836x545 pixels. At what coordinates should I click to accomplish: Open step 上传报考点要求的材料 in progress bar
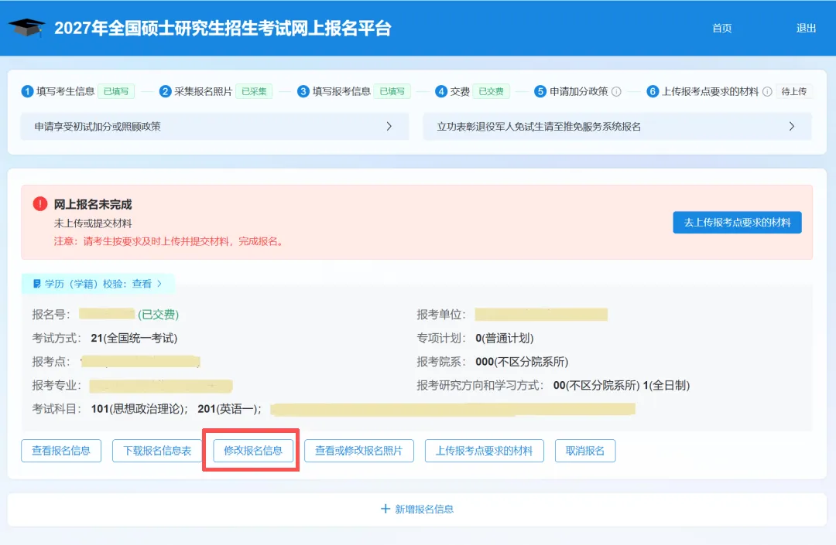coord(710,91)
